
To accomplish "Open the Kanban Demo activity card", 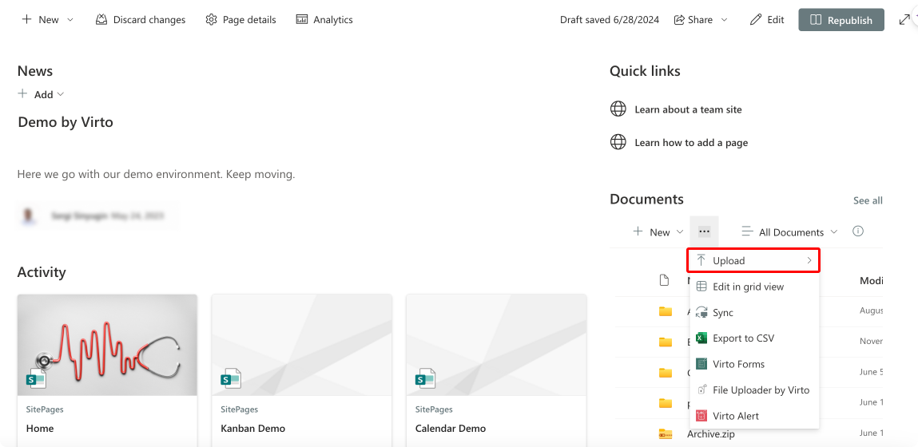I will pyautogui.click(x=301, y=370).
